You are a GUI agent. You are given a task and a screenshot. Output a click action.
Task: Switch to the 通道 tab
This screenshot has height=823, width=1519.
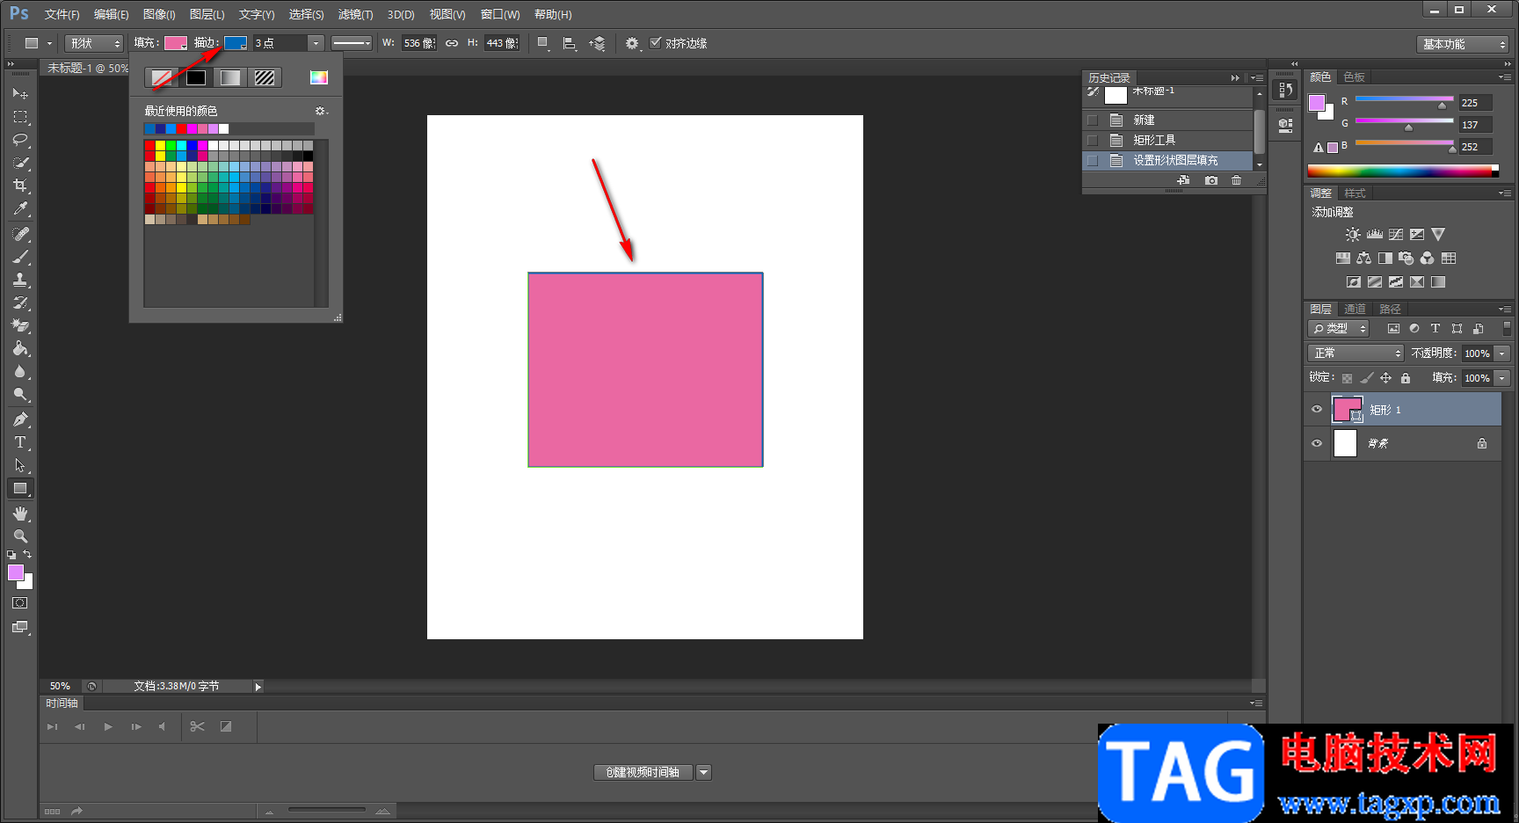tap(1355, 310)
